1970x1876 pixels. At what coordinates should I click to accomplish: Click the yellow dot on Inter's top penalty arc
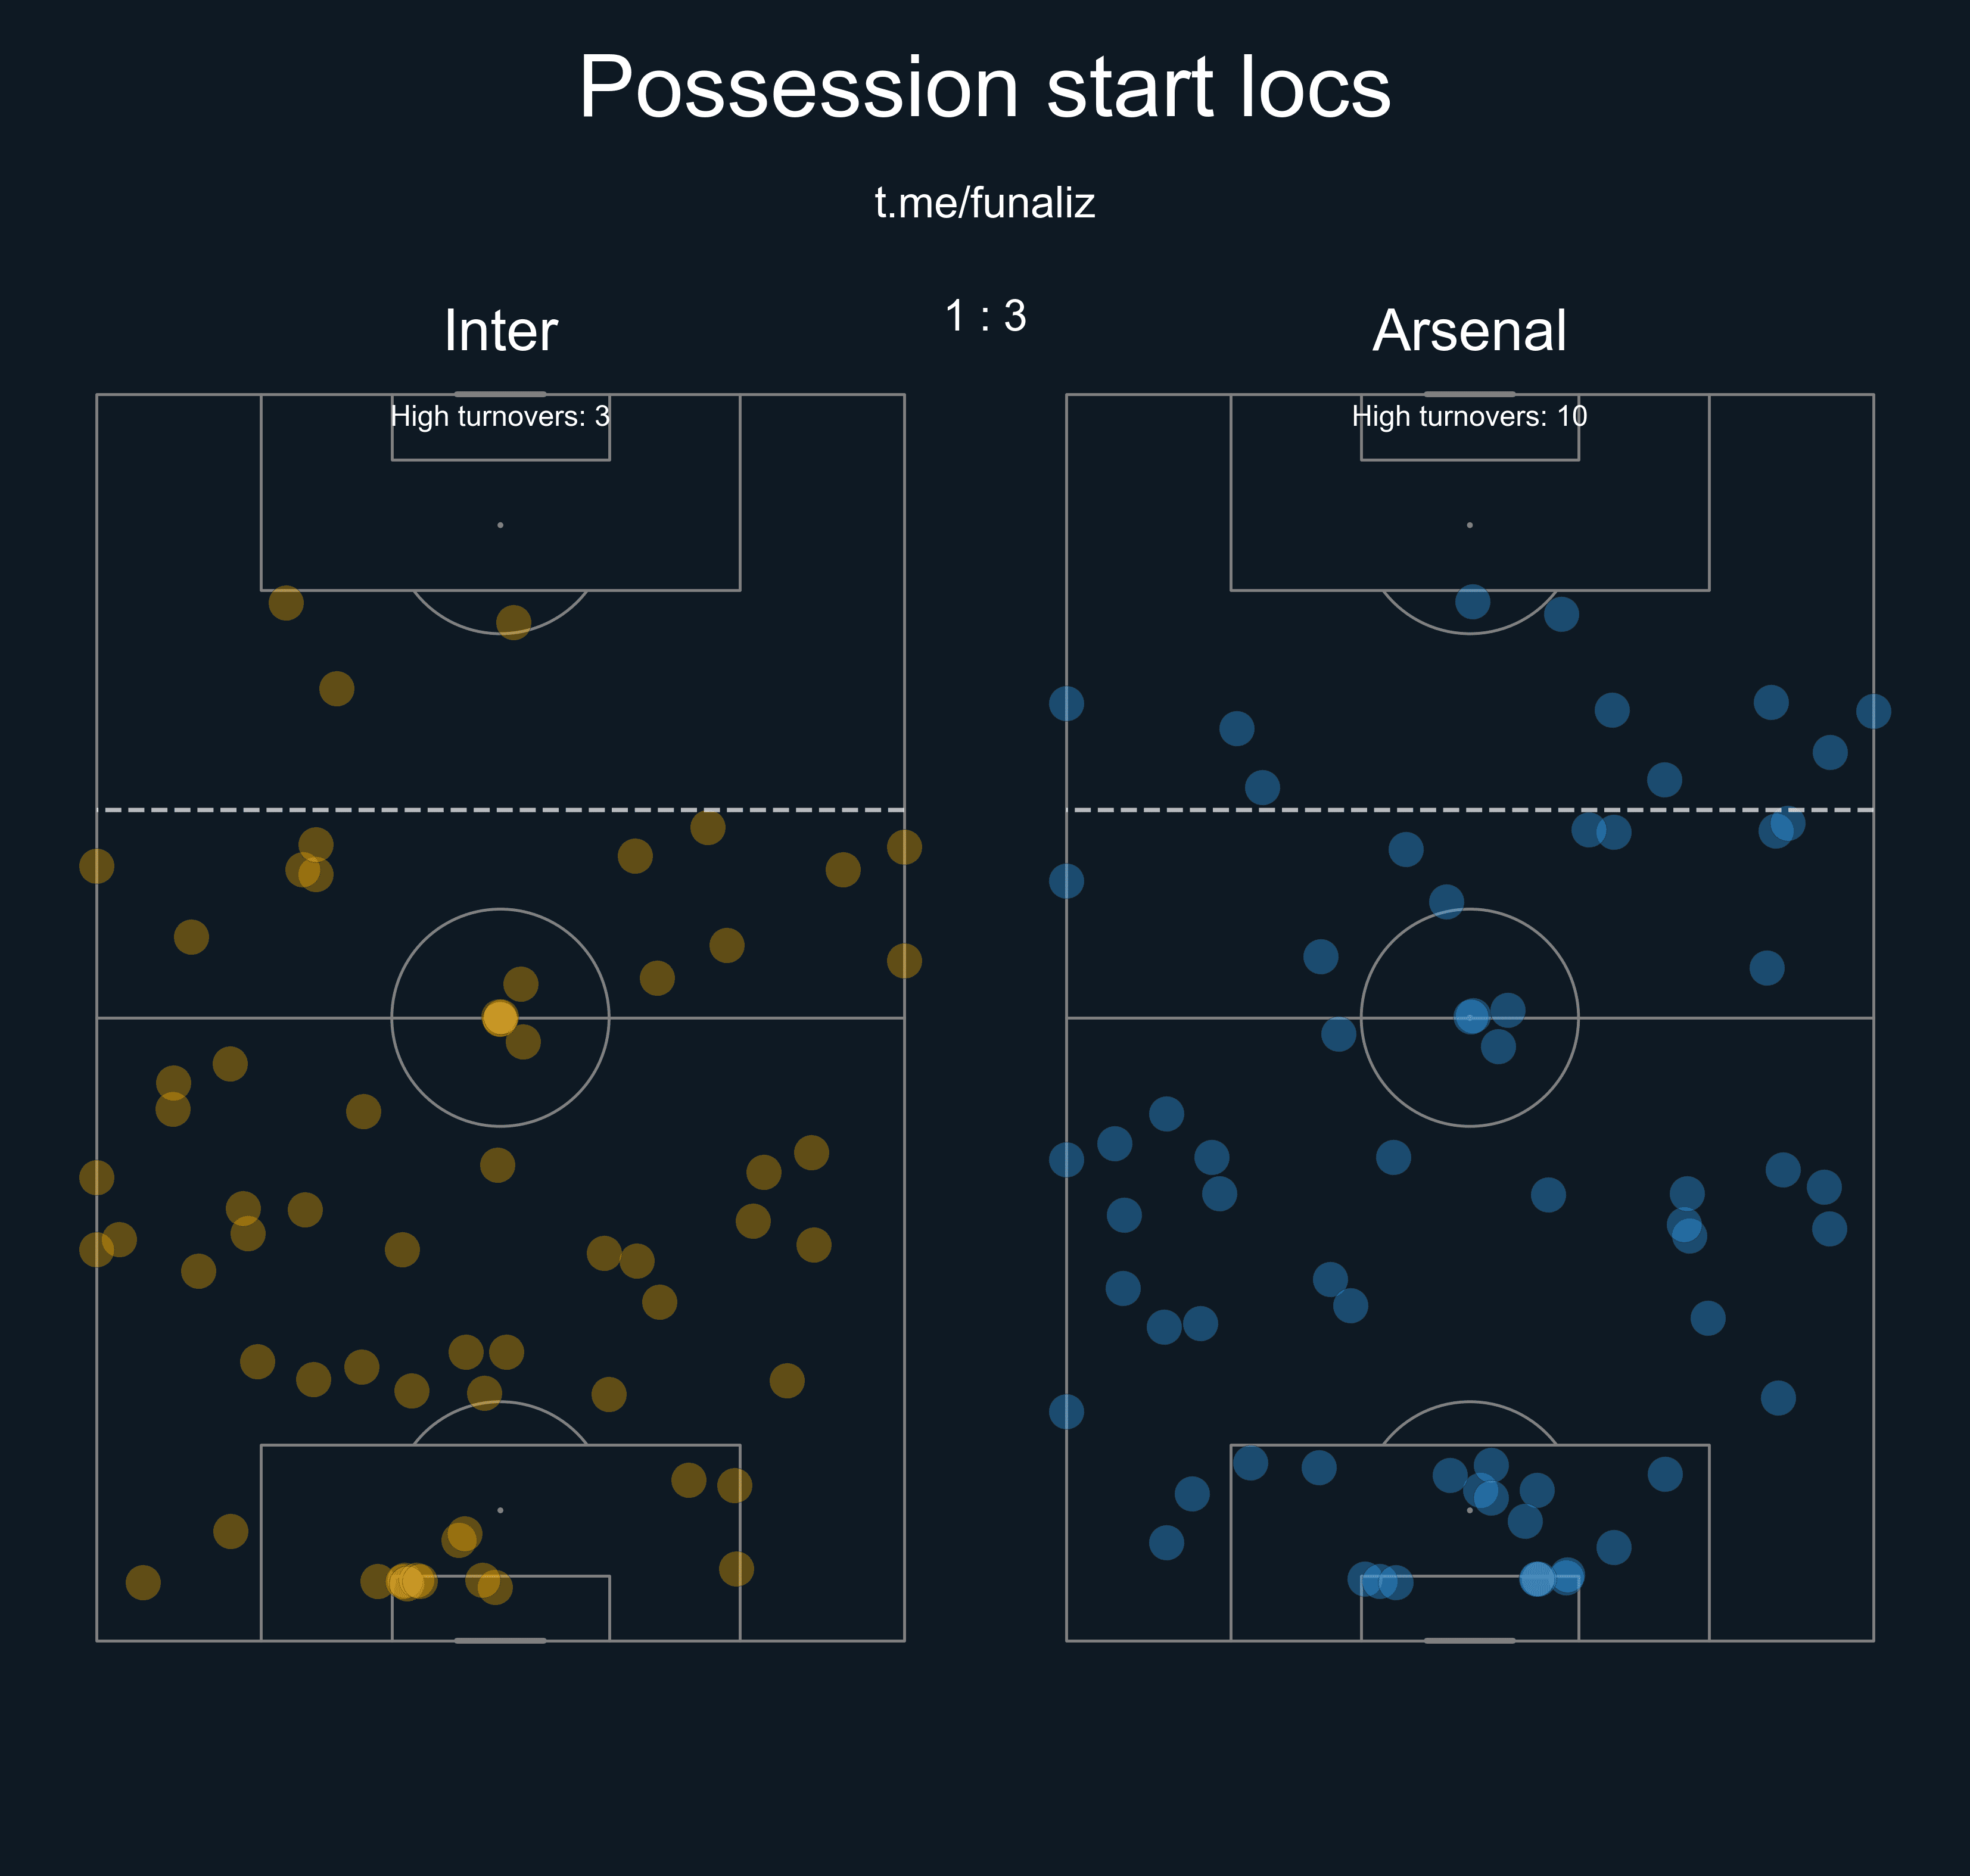[513, 622]
